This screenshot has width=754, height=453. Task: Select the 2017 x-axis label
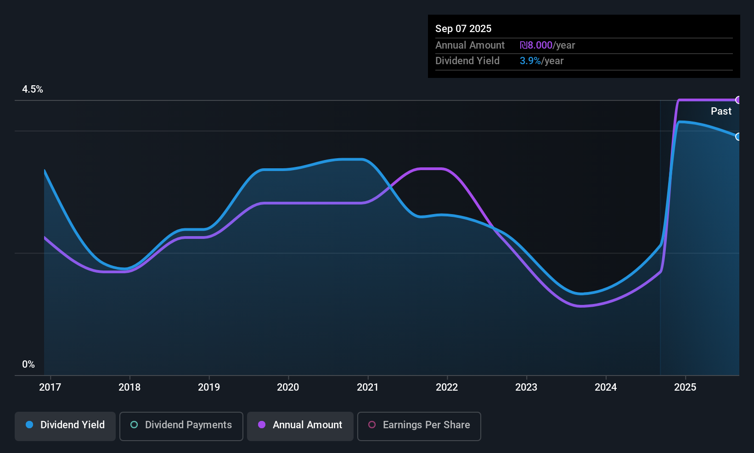point(50,387)
